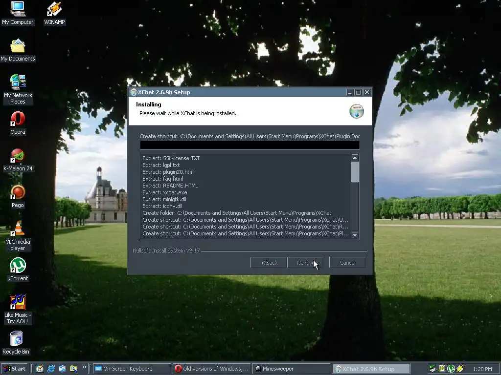
Task: Click the yellow magnifier tray icon
Action: [442, 369]
